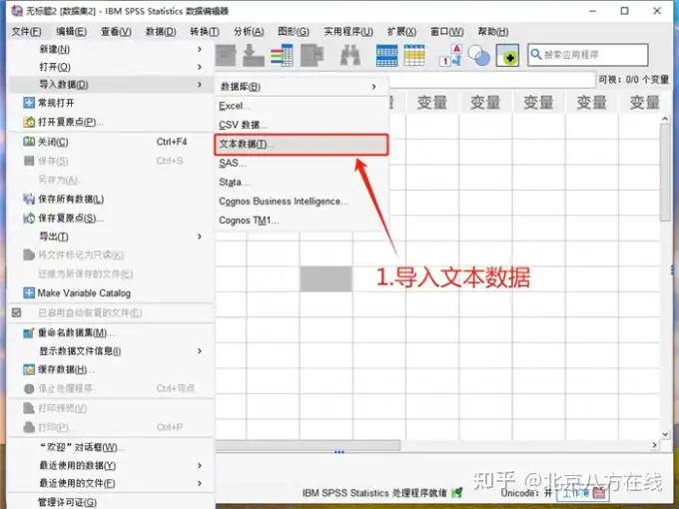Screen dimensions: 679x509
Task: Open the 编辑(E) menu
Action: [71, 32]
